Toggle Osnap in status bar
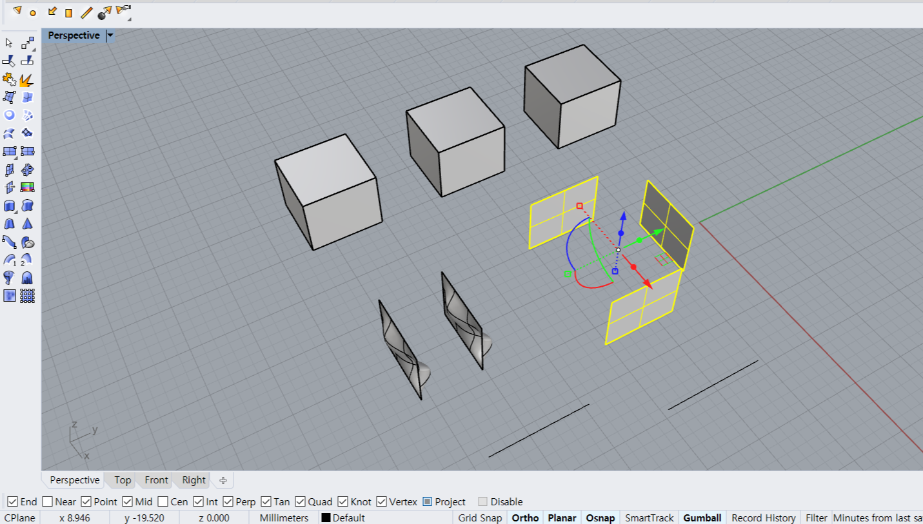923x524 pixels. (600, 518)
